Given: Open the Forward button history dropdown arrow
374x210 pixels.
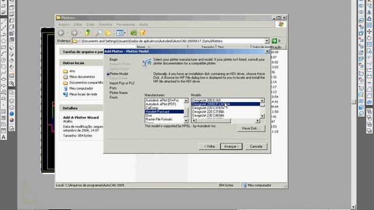Looking at the screenshot, I should tap(81, 33).
